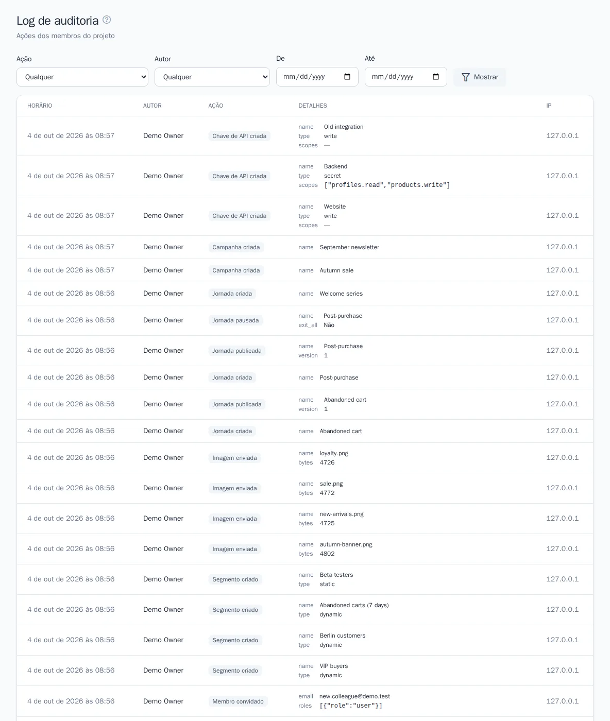Expand the Autor filter dropdown
The image size is (610, 721).
coord(212,77)
